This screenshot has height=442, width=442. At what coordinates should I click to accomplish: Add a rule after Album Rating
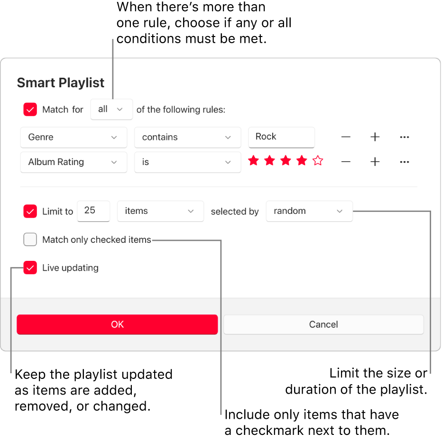point(375,162)
